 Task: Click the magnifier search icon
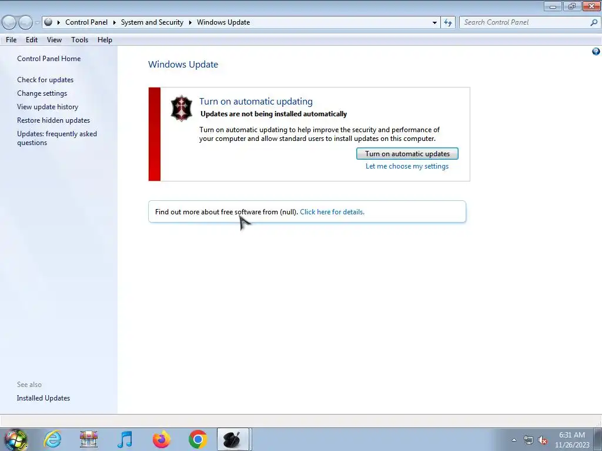point(594,22)
